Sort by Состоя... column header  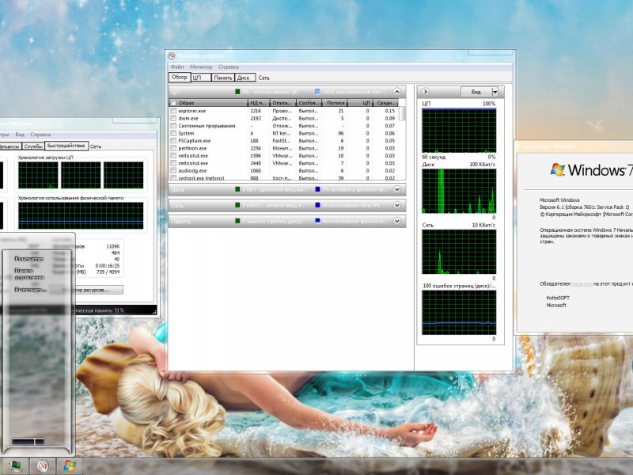click(309, 103)
